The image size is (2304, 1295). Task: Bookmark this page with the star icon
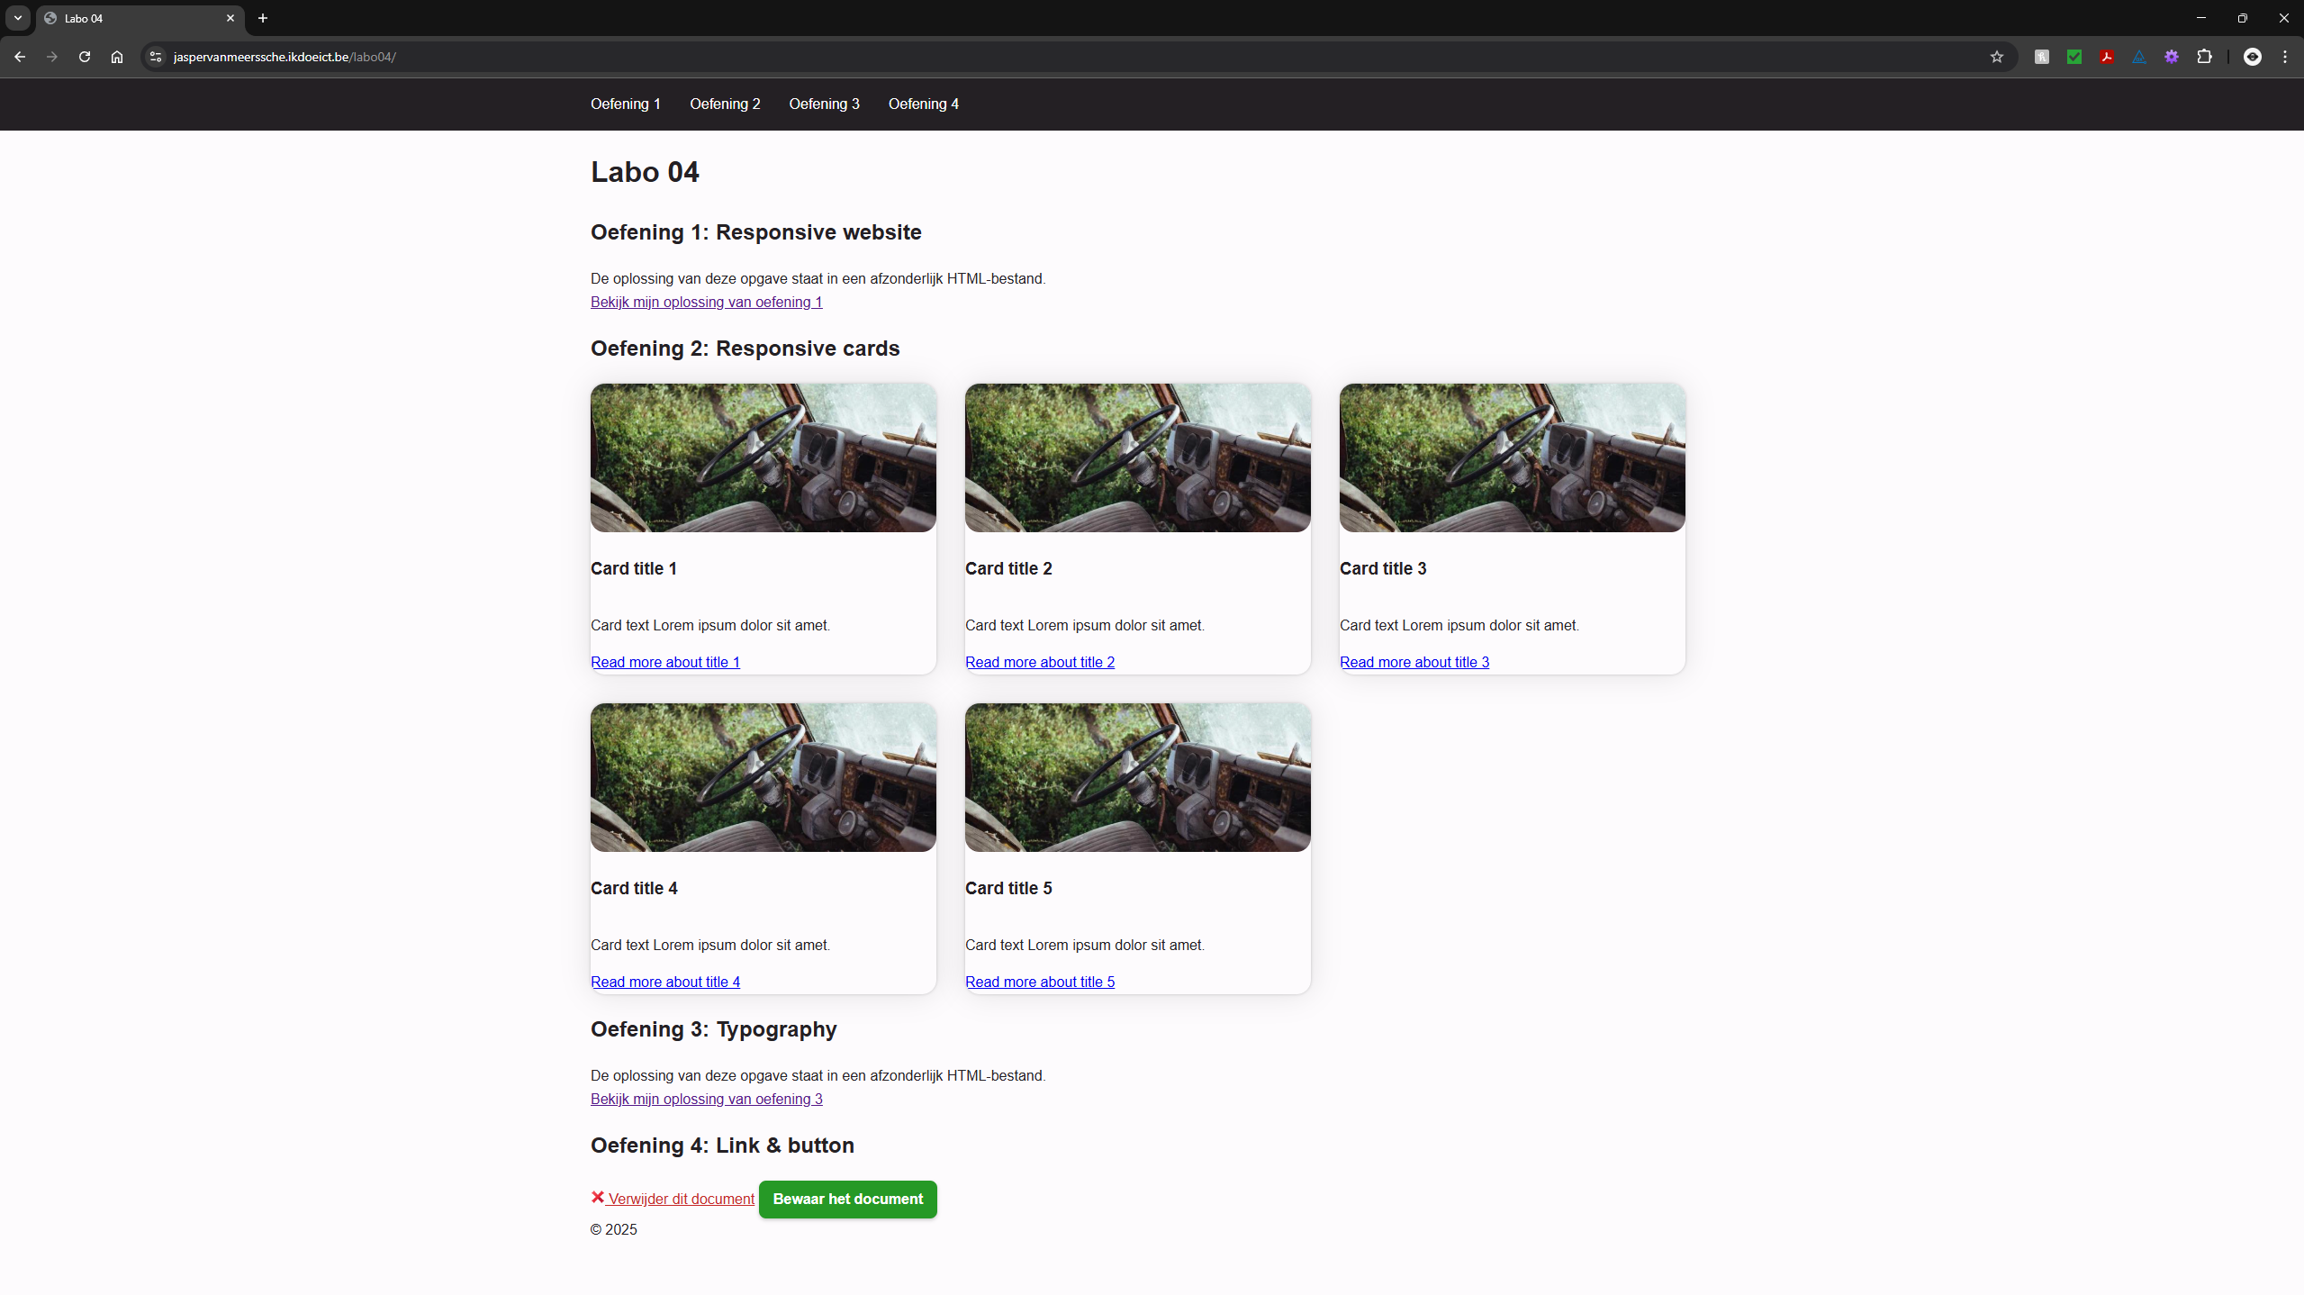1996,57
